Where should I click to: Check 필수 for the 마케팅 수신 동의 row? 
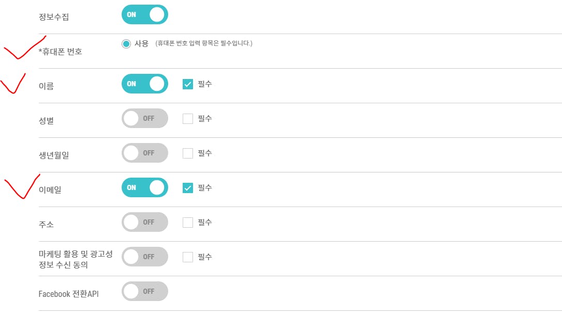(188, 257)
